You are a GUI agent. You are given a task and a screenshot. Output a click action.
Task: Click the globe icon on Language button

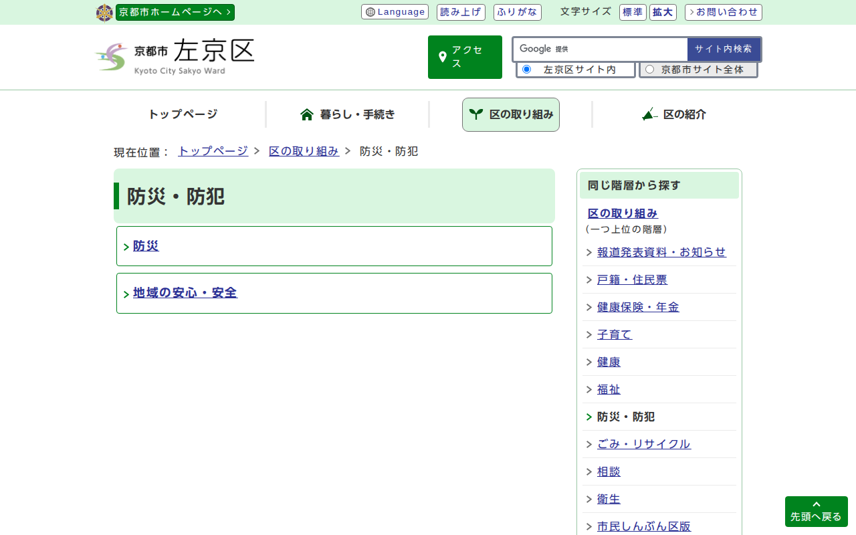click(370, 12)
